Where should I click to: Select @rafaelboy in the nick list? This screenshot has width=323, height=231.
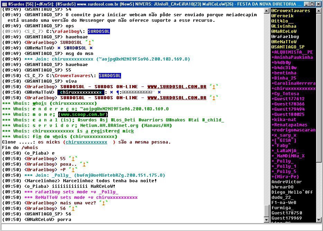coord(285,37)
